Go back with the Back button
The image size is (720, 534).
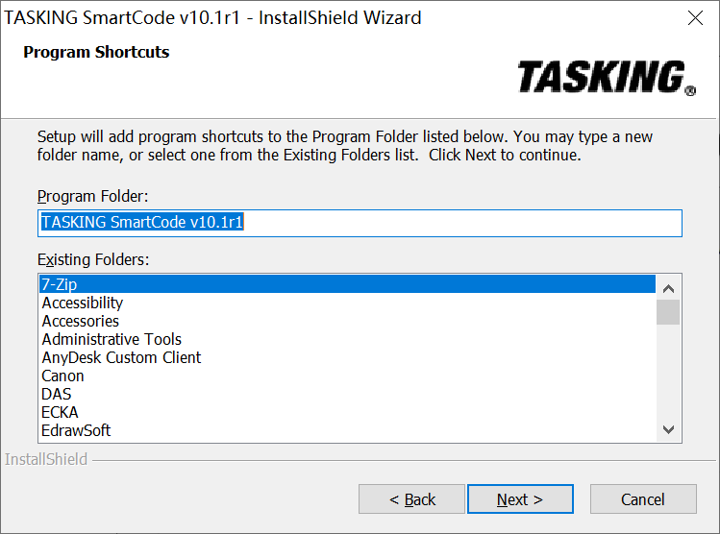[x=412, y=499]
